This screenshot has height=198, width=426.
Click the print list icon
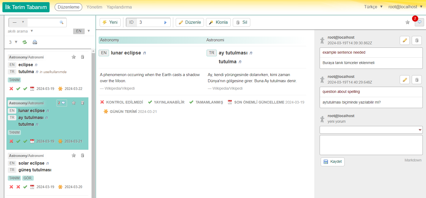(35, 42)
